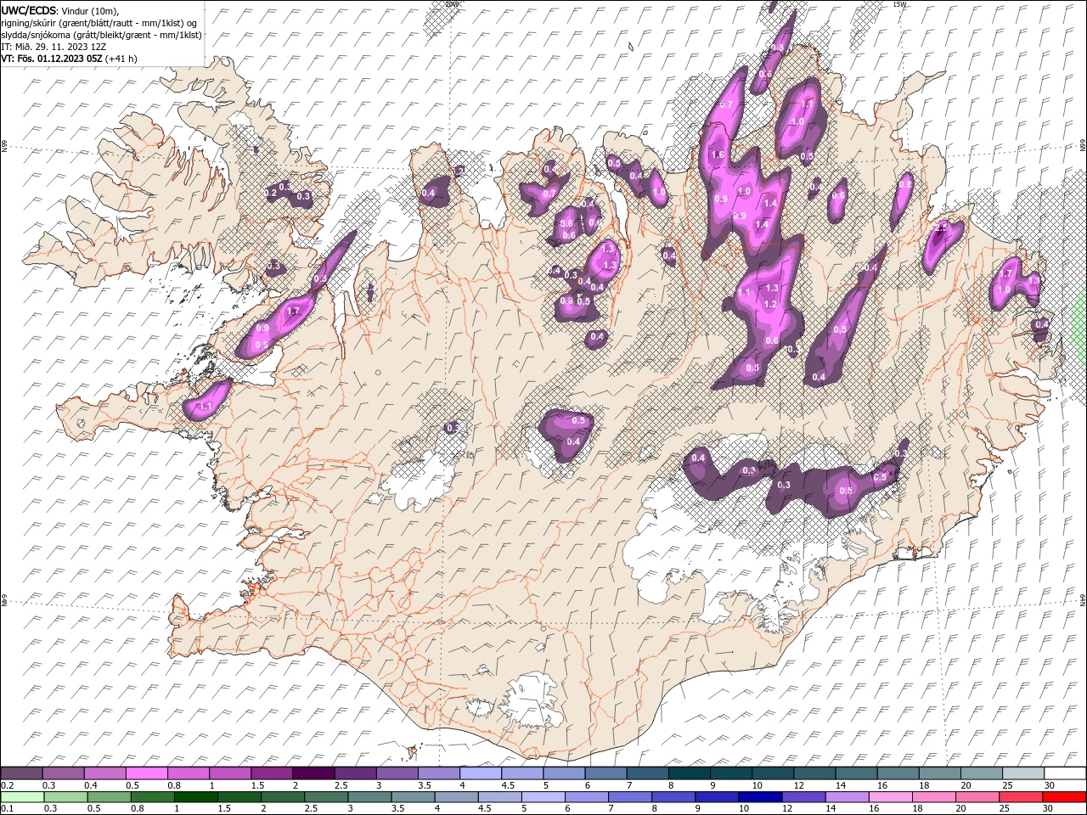Click the "slydda/snjókoma (grátt/bleikt/grænt" header line
Viewport: 1087px width, 815px height.
102,35
